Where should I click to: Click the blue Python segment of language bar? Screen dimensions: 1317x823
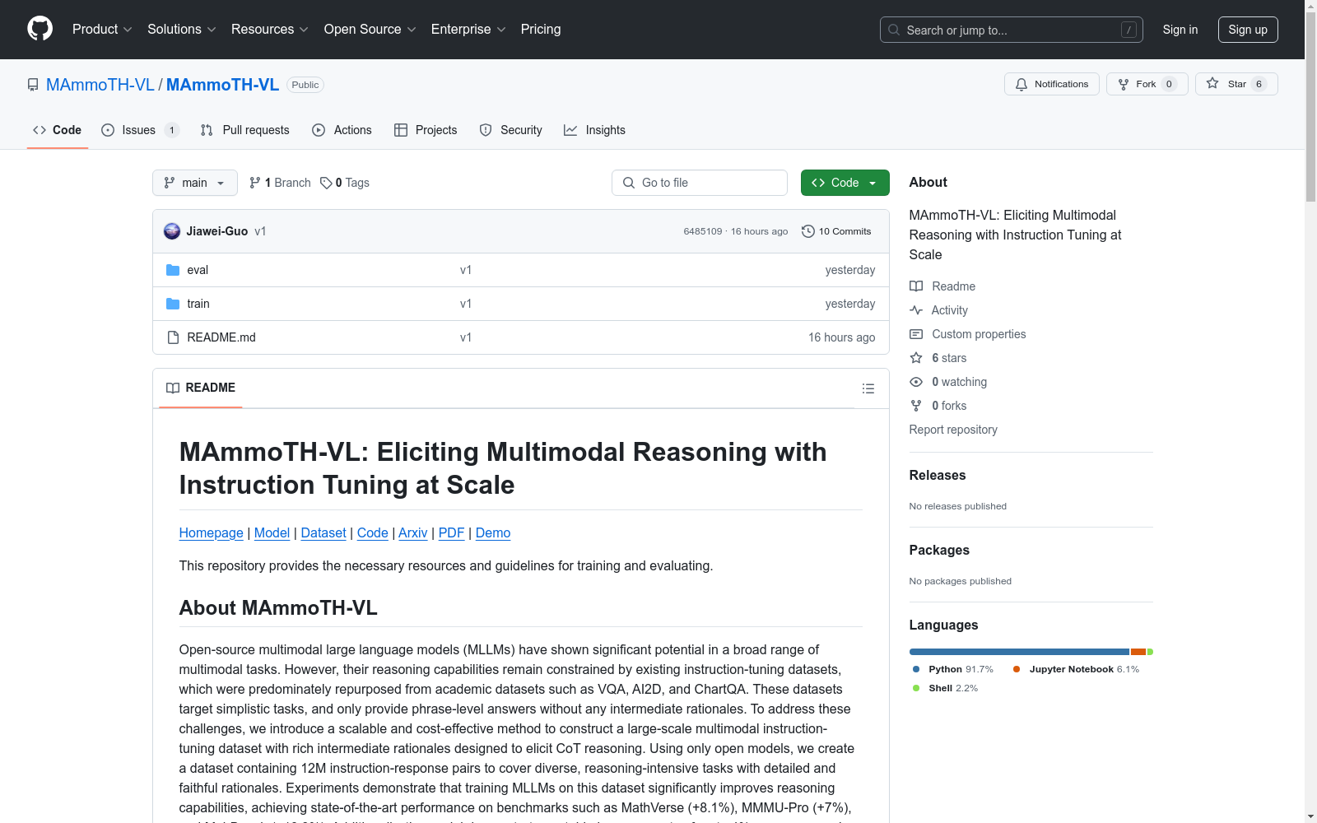(1019, 652)
